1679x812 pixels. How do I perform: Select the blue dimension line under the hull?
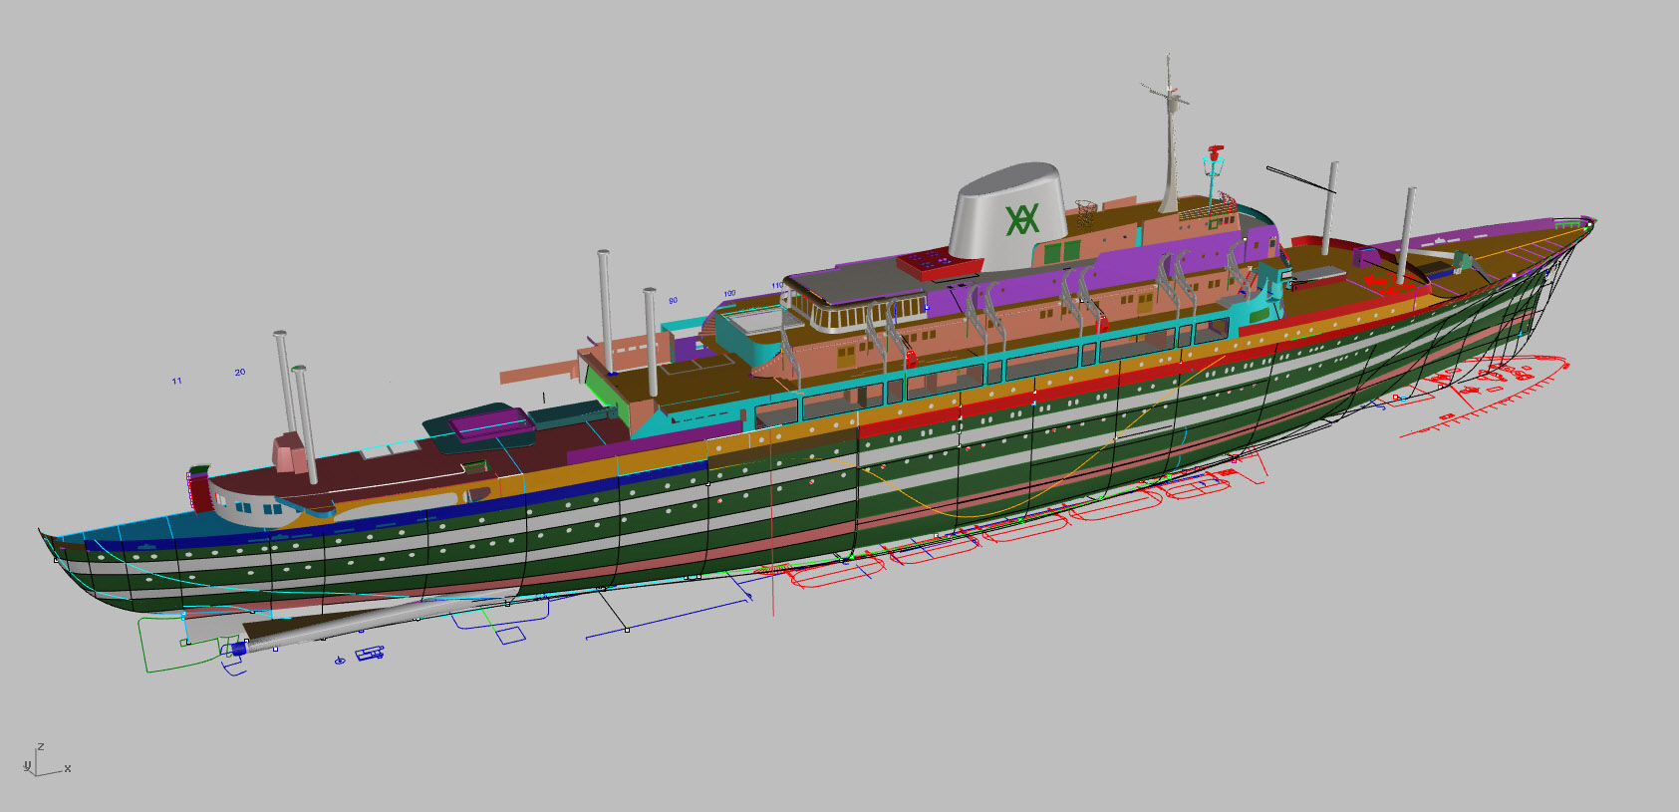668,618
